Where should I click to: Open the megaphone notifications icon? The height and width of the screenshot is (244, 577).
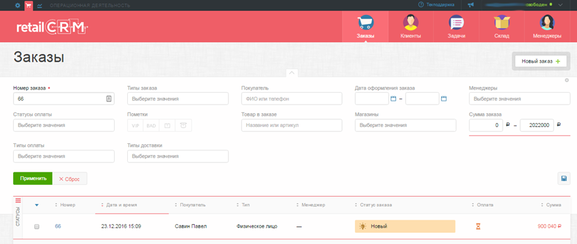pyautogui.click(x=471, y=5)
